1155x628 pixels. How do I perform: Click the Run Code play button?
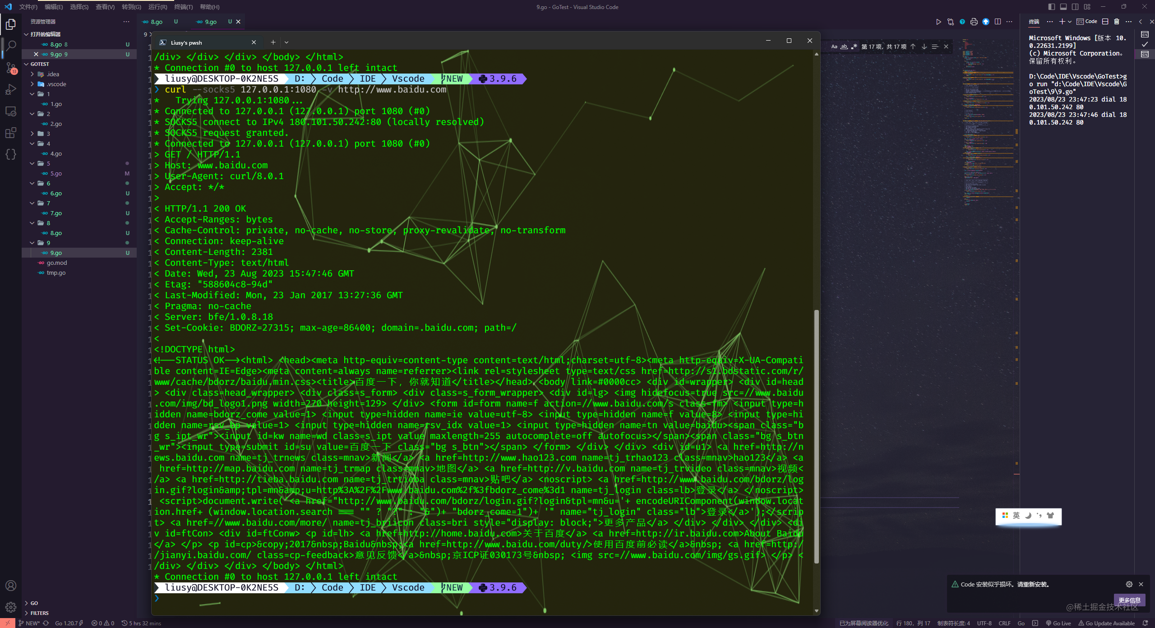938,22
